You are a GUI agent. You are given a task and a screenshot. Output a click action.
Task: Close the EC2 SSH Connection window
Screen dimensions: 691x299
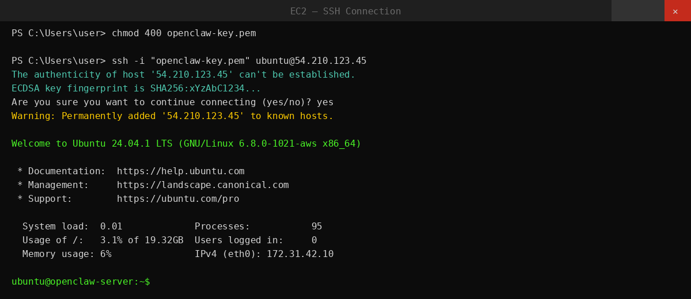click(677, 11)
